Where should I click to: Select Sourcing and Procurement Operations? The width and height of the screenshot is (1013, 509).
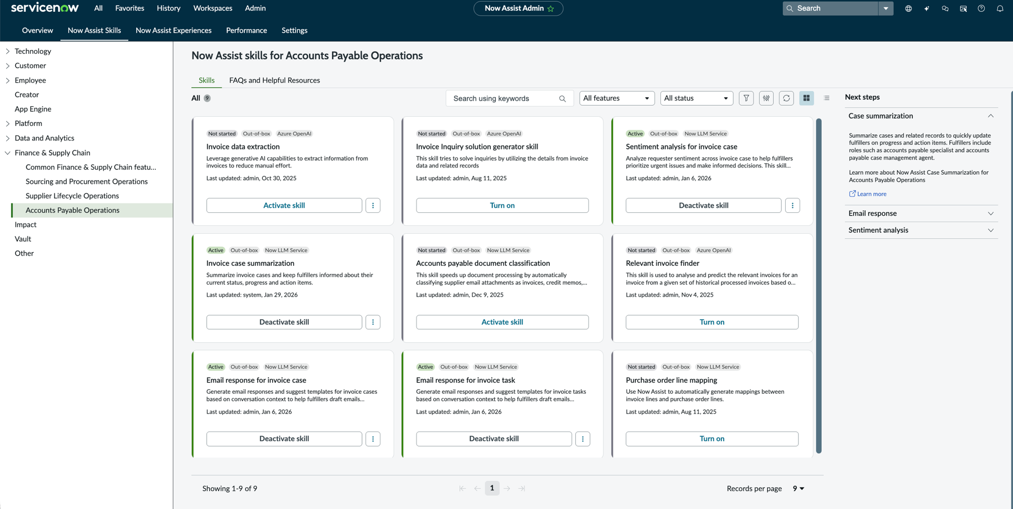87,181
